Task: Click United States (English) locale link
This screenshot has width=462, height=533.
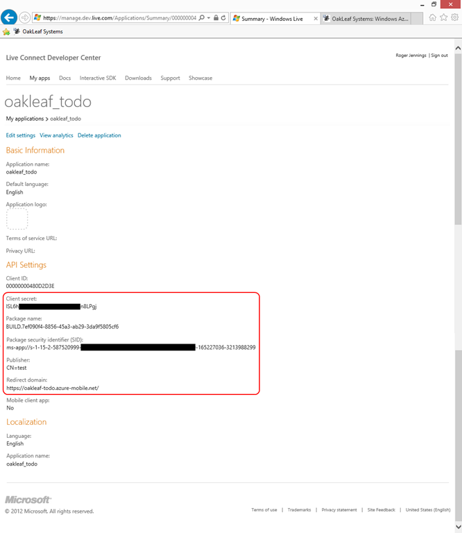Action: (x=428, y=510)
